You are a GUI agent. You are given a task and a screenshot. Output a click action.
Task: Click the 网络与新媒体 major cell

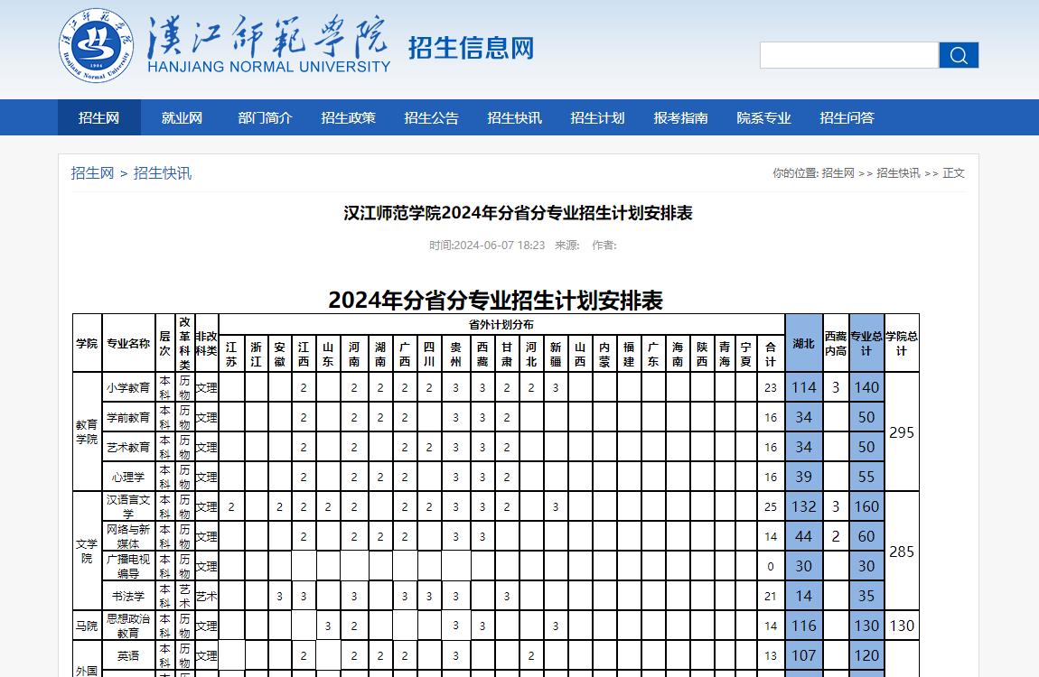pos(128,537)
